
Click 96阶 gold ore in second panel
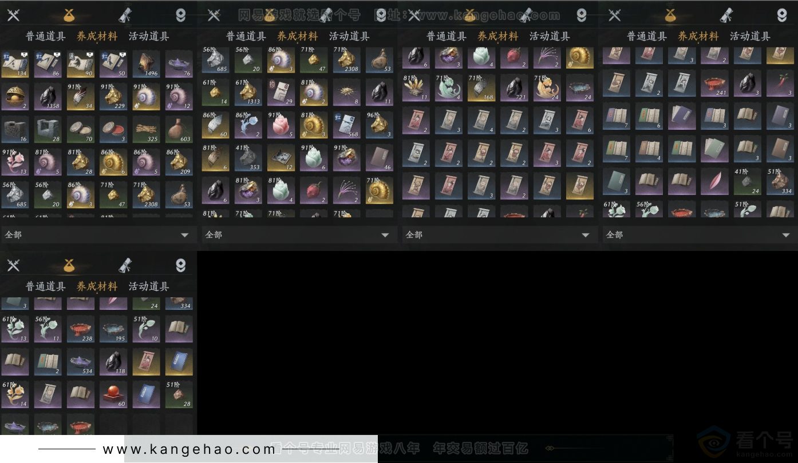[x=380, y=126]
